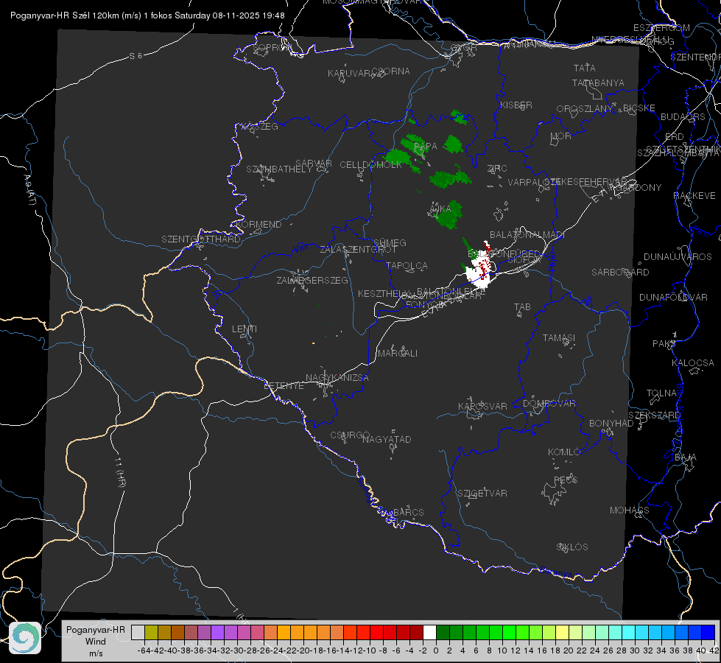The width and height of the screenshot is (721, 663).
Task: Click the PAPA town label
Action: click(426, 147)
